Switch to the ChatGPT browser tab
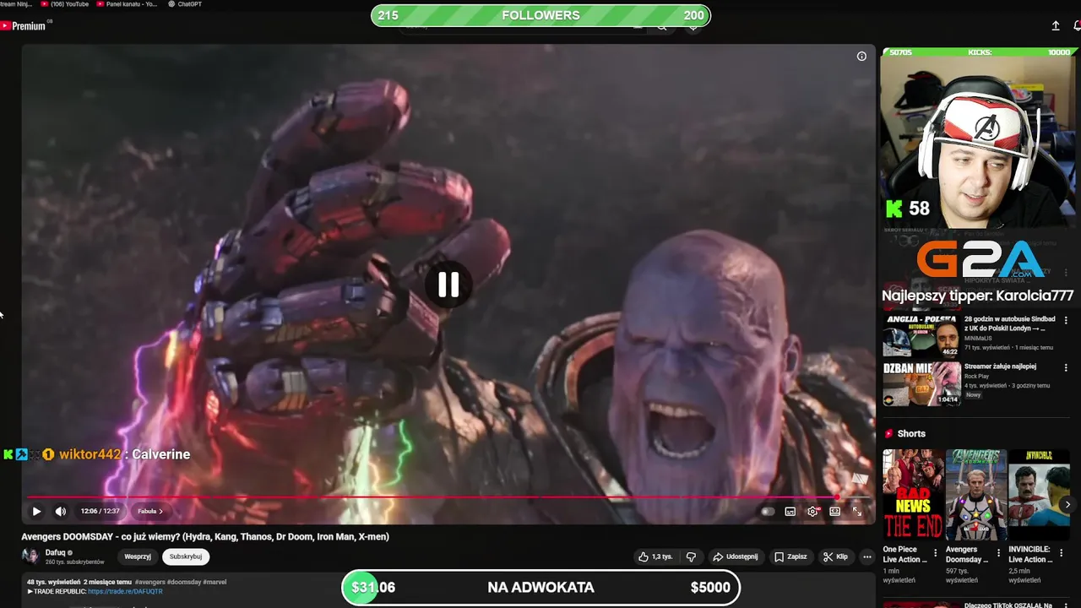The image size is (1081, 608). [185, 4]
